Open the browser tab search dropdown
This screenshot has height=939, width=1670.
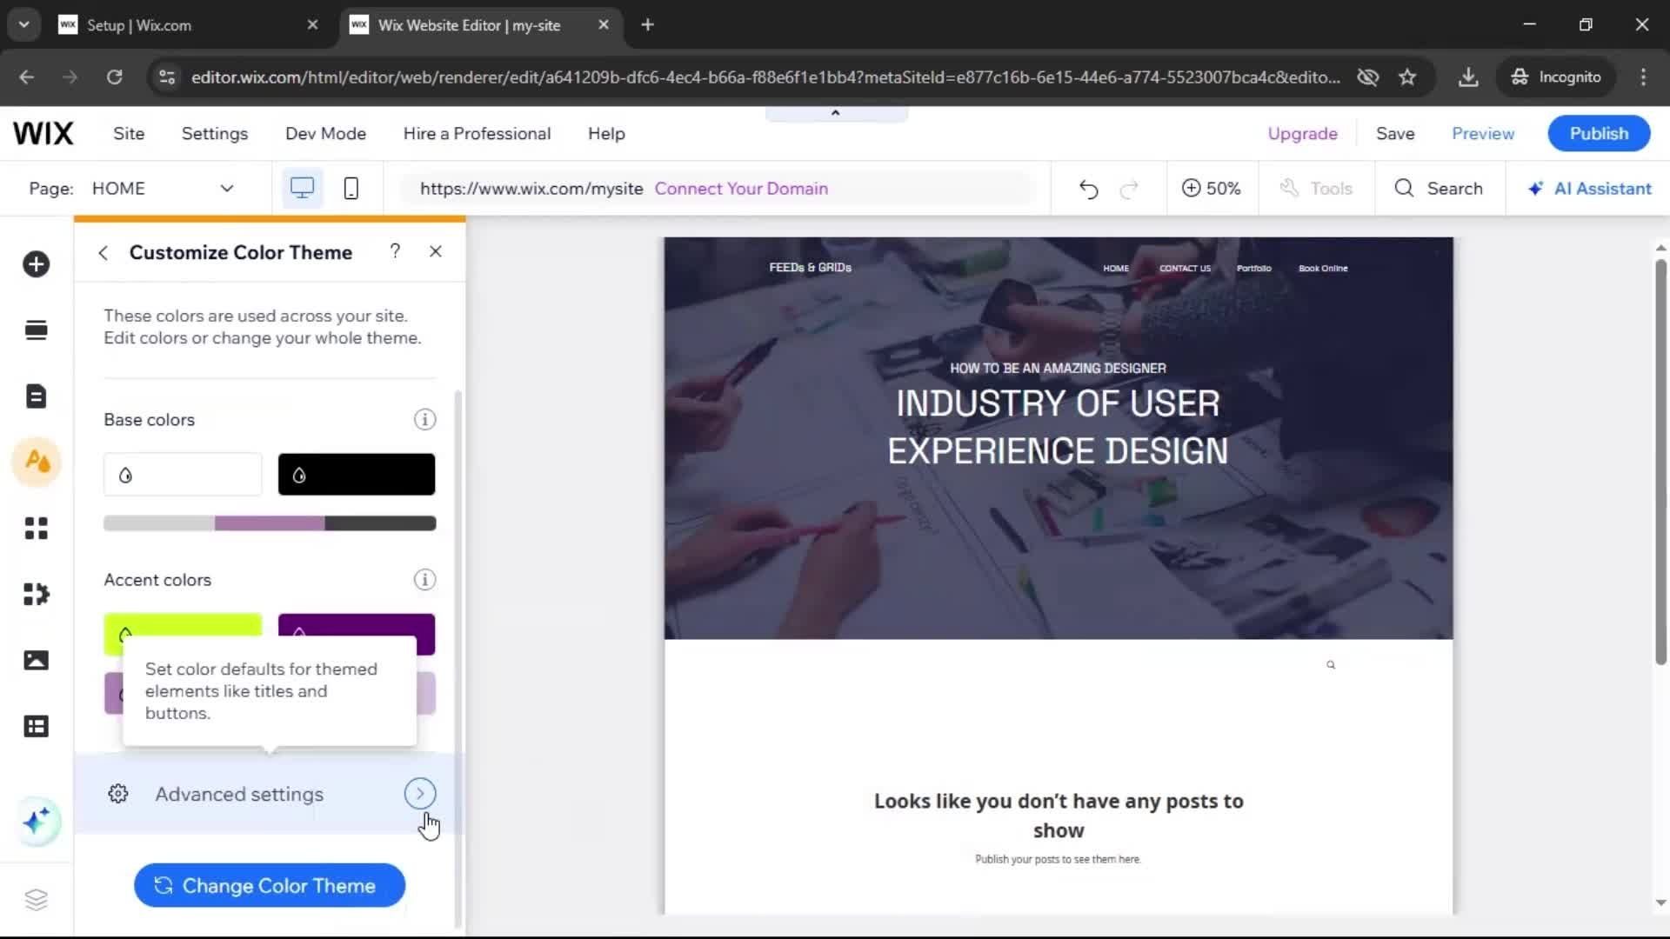24,25
